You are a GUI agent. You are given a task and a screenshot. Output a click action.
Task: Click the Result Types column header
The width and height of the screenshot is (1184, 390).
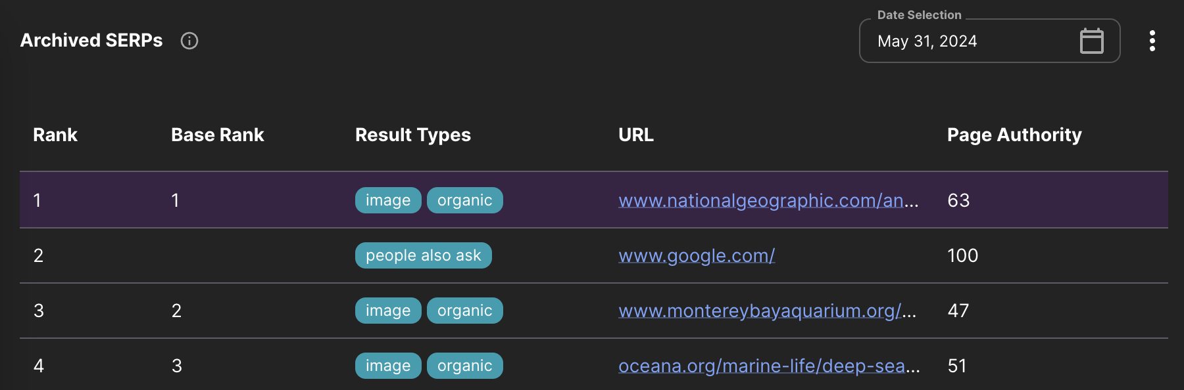[x=412, y=135]
